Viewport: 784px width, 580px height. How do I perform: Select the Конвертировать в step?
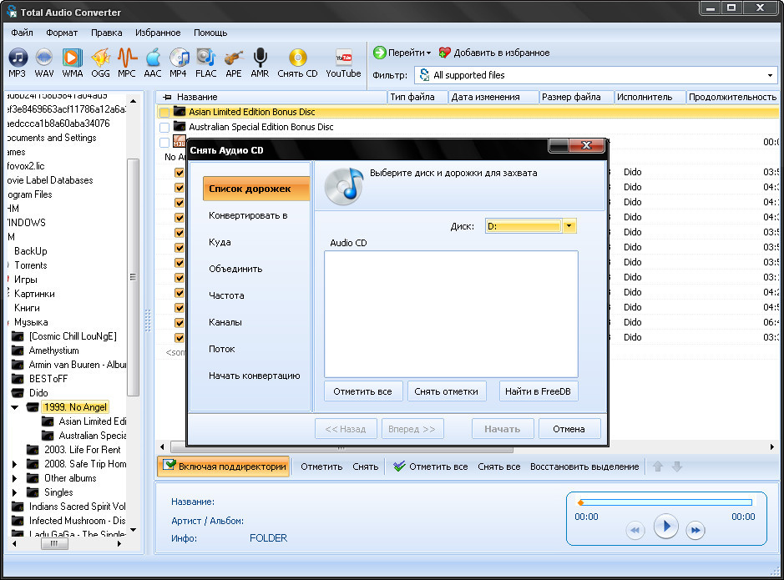click(x=248, y=215)
